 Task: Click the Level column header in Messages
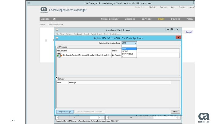coord(63,83)
